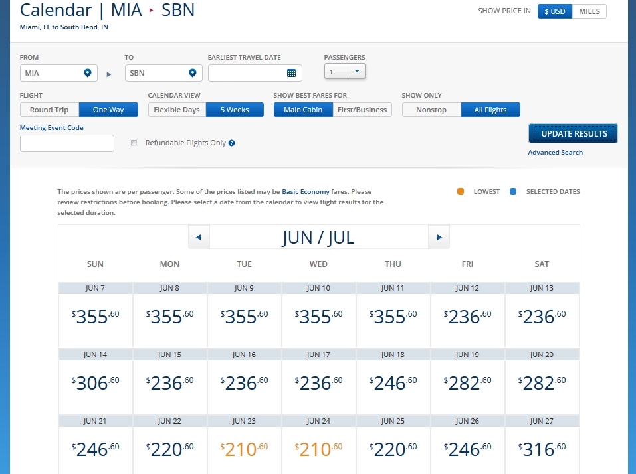Choose the Nonstop flights filter
This screenshot has width=636, height=474.
click(431, 110)
